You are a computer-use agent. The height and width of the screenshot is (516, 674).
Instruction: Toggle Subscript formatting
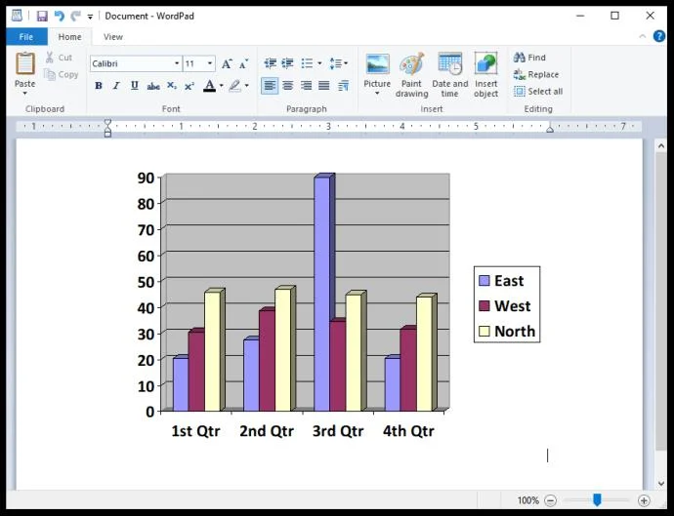[x=172, y=86]
